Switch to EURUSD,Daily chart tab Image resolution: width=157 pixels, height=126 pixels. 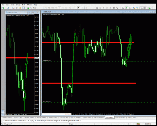coord(87,117)
